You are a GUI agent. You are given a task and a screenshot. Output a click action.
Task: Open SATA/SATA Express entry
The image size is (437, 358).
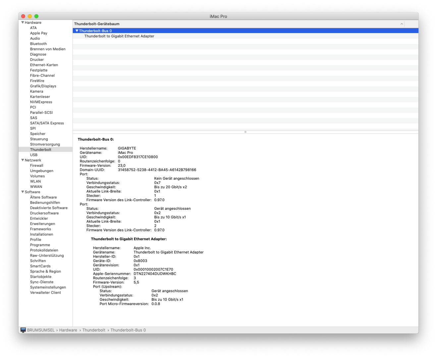click(x=47, y=123)
